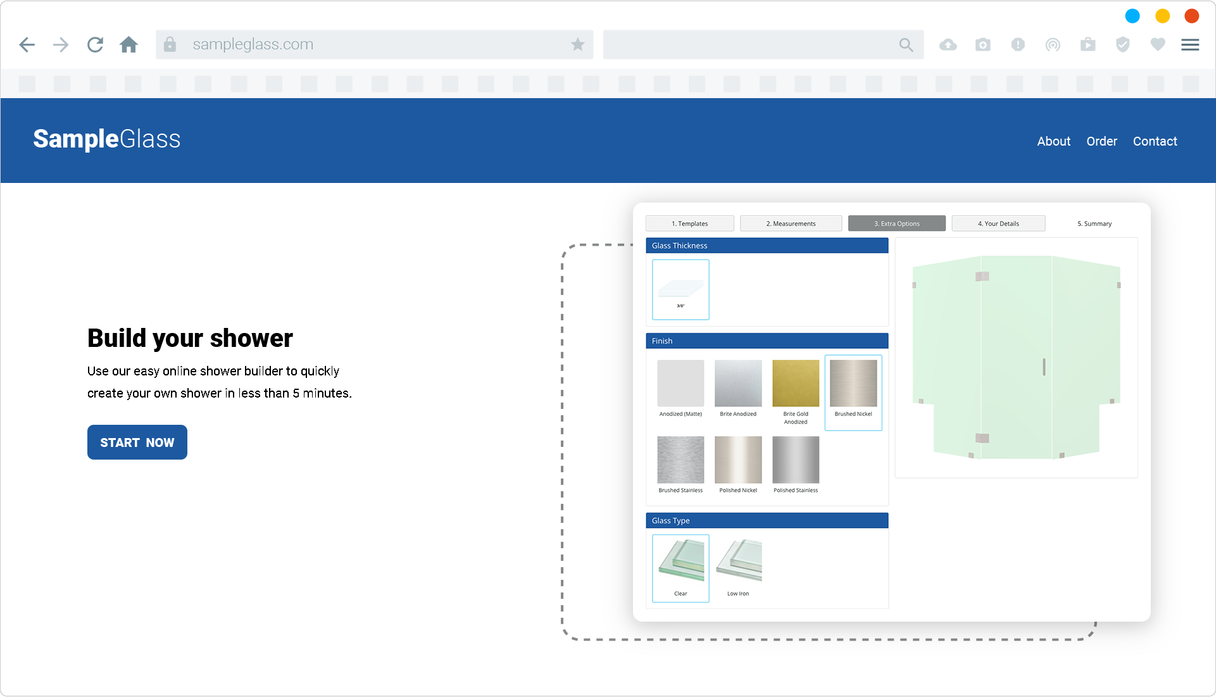Open the 4. Your Details tab

[998, 223]
